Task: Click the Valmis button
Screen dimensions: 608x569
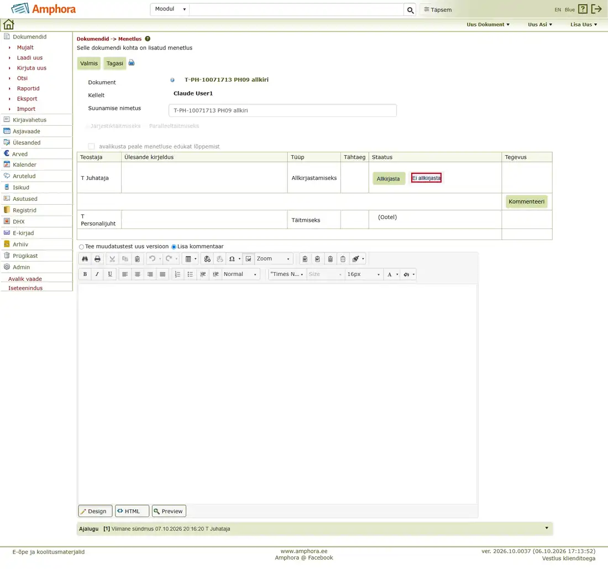Action: click(89, 63)
